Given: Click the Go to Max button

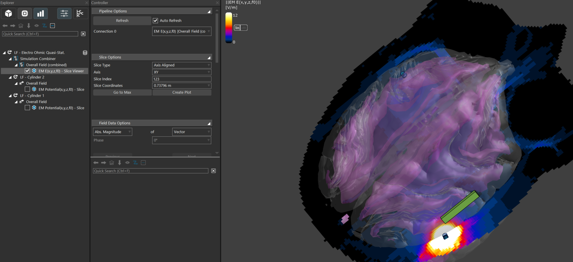Looking at the screenshot, I should [x=122, y=92].
